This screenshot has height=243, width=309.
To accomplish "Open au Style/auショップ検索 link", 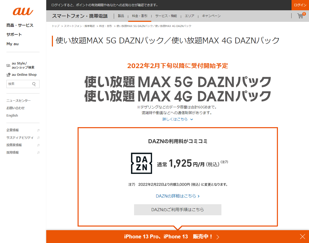I will 23,66.
